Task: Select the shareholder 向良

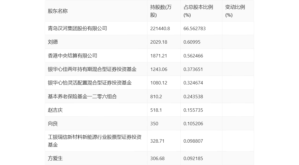Action: [53, 124]
